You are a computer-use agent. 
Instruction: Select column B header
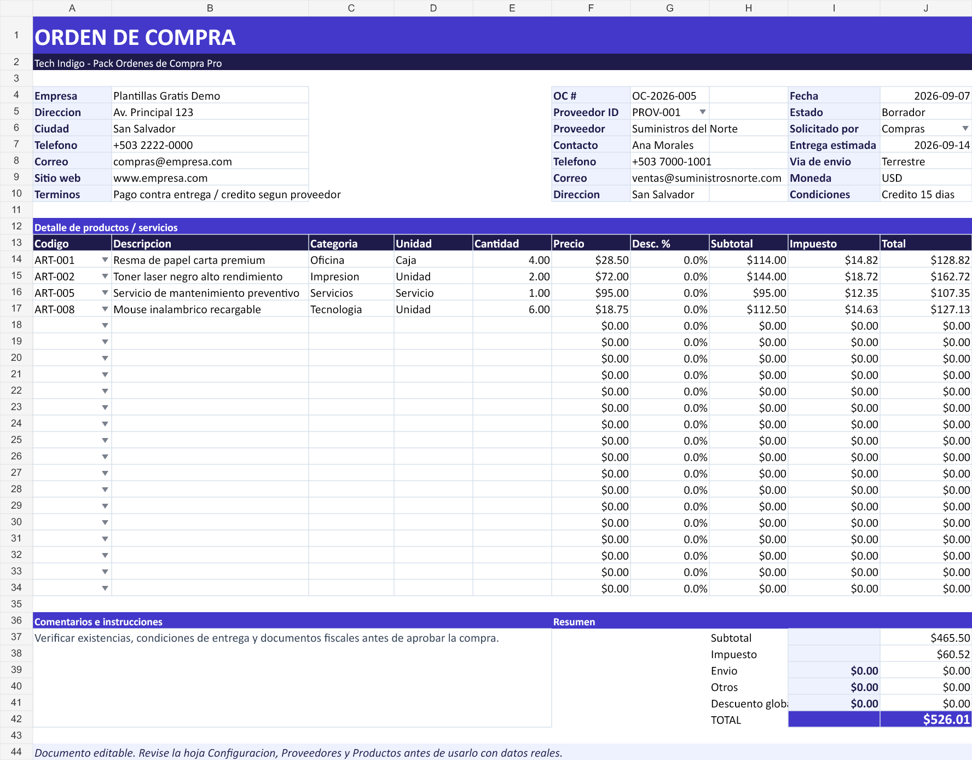(210, 8)
